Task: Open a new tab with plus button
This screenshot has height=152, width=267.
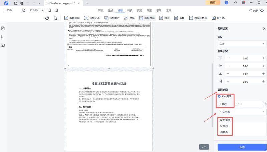Action: (x=87, y=3)
